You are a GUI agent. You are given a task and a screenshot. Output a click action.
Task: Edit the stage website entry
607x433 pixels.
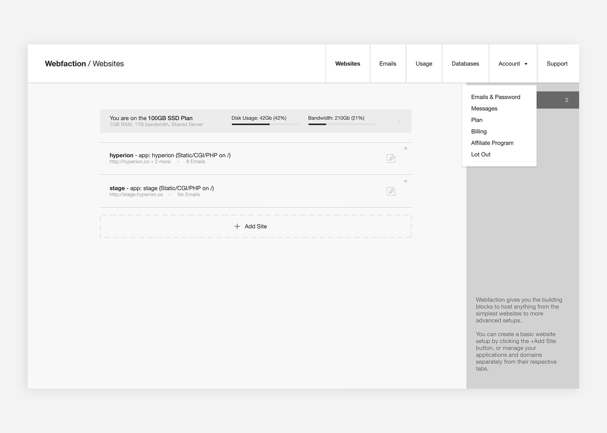click(391, 191)
